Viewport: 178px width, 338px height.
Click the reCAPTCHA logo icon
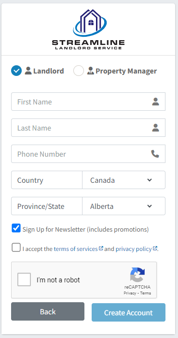137,275
